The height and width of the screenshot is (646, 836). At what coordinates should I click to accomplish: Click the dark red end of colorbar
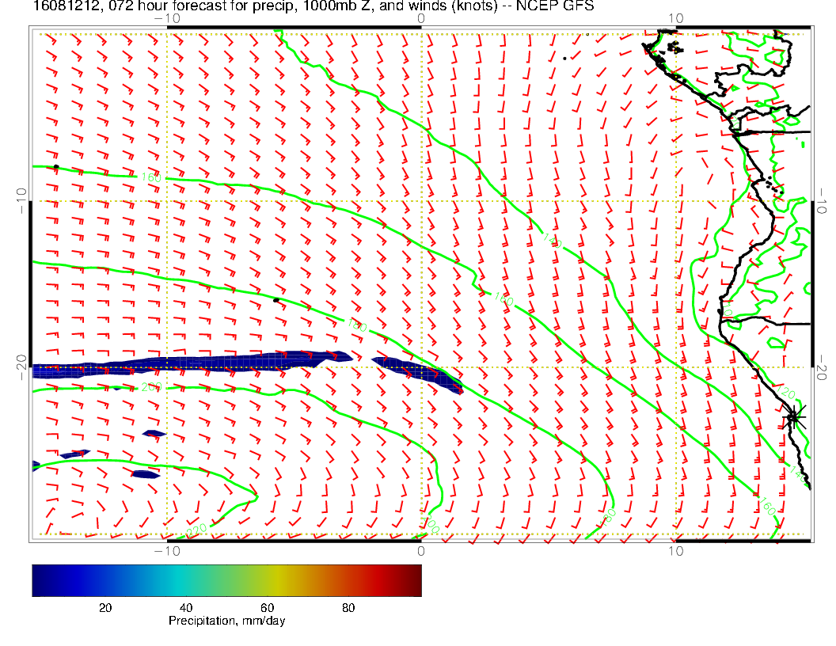pyautogui.click(x=415, y=580)
